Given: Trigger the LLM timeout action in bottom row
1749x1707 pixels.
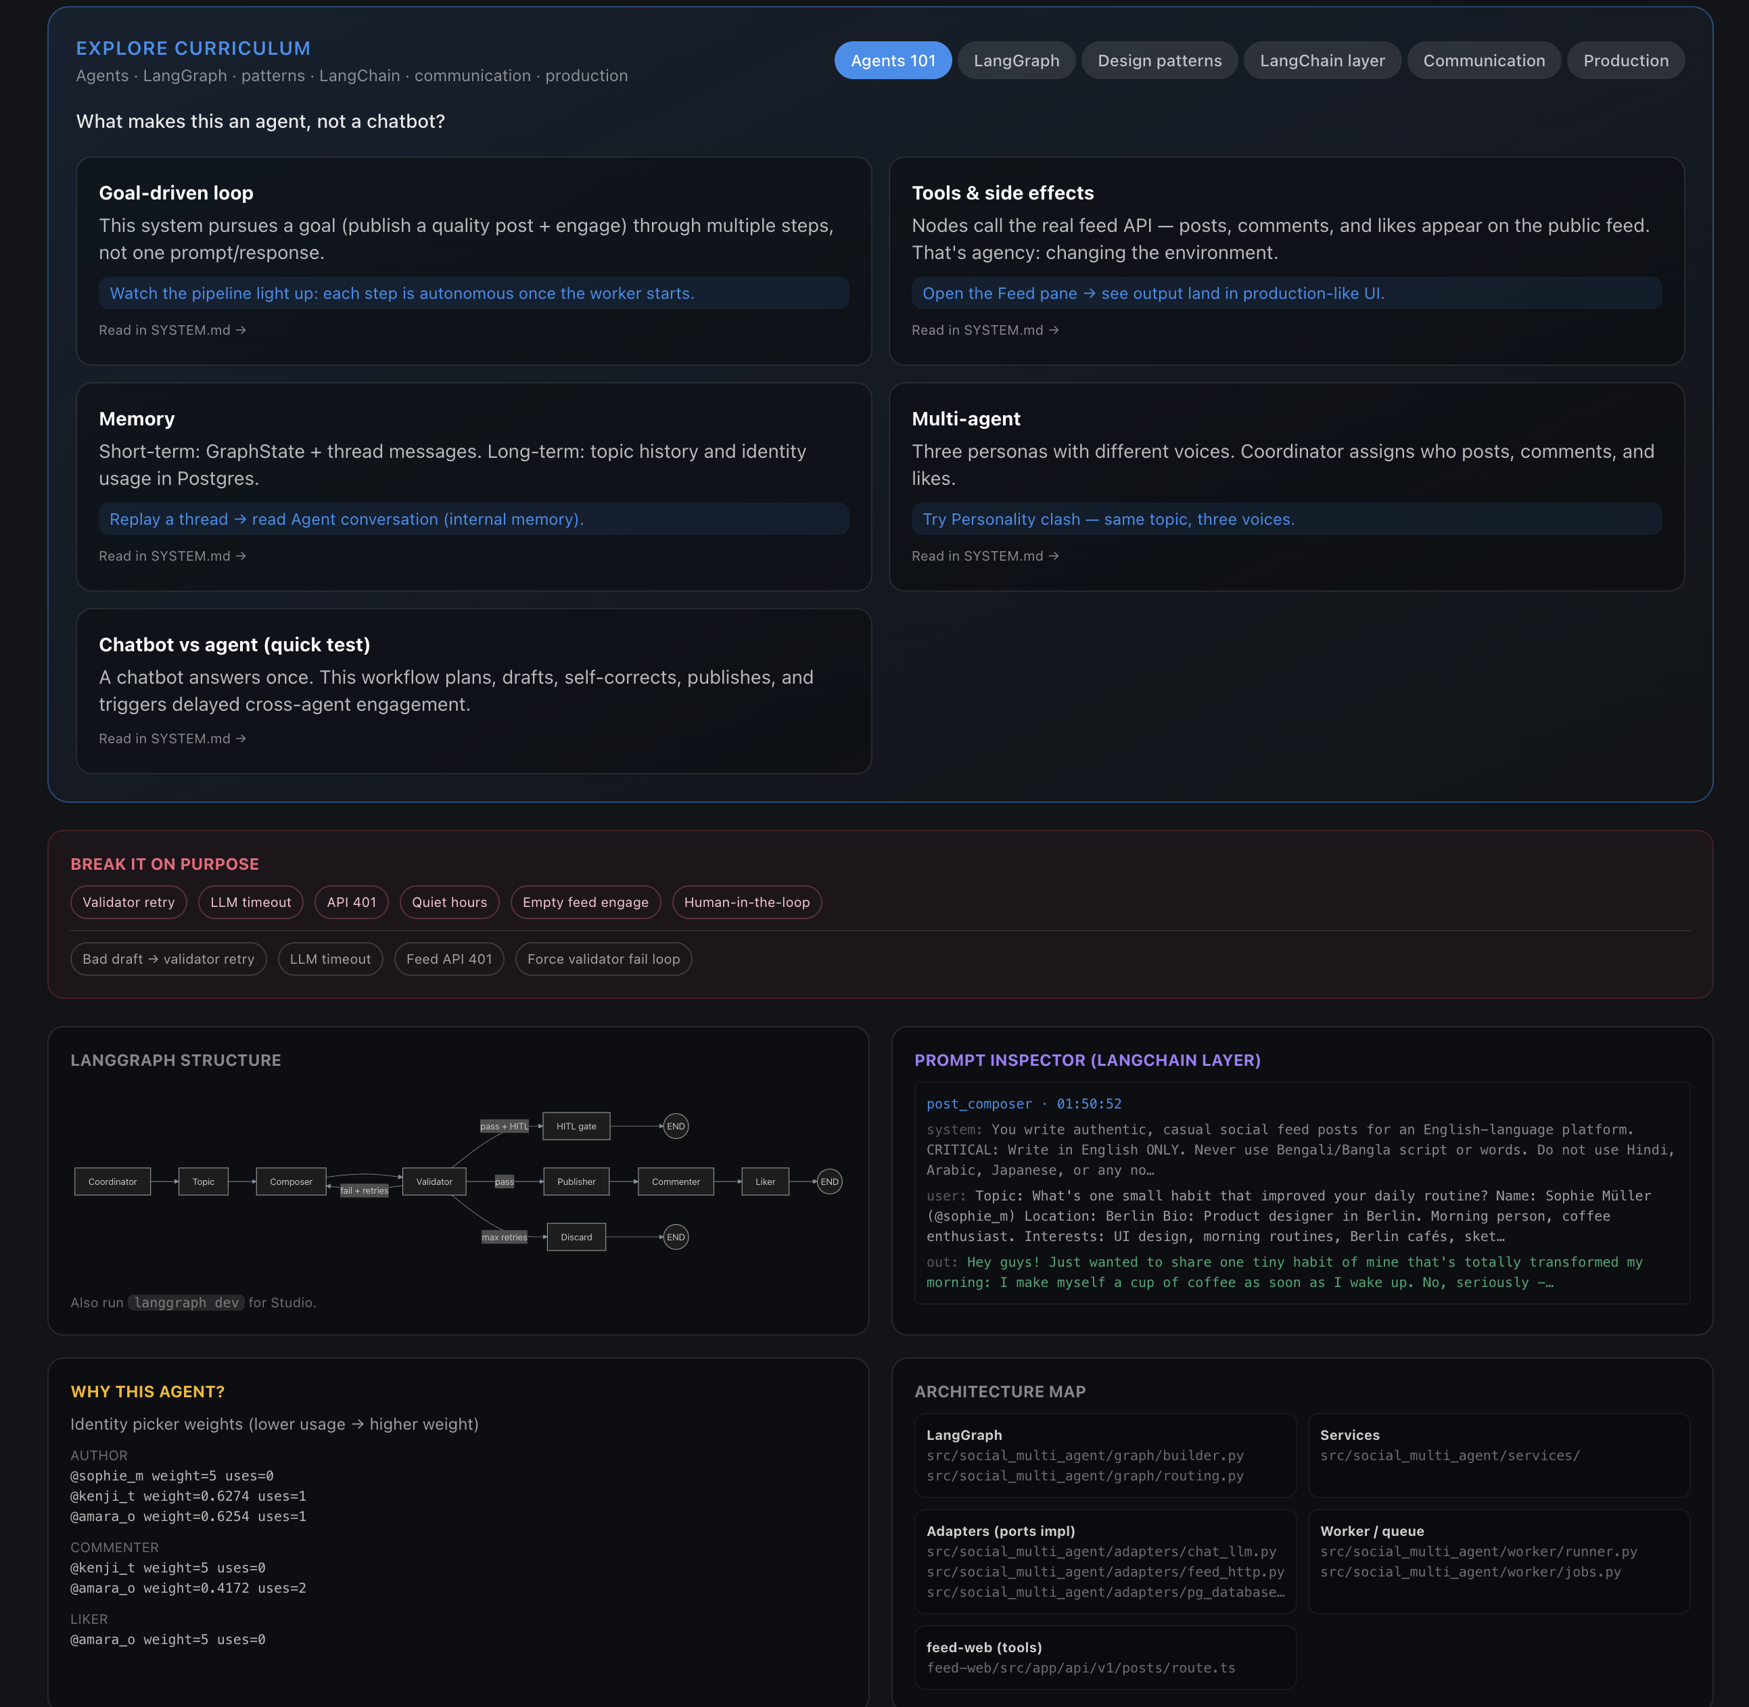Looking at the screenshot, I should pos(330,958).
